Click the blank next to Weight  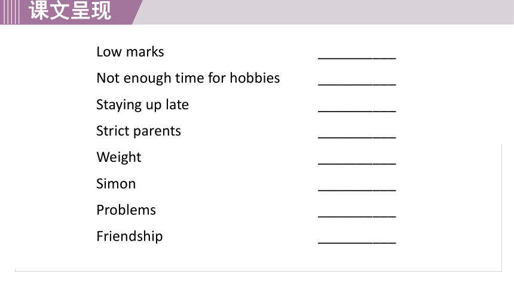pos(357,159)
